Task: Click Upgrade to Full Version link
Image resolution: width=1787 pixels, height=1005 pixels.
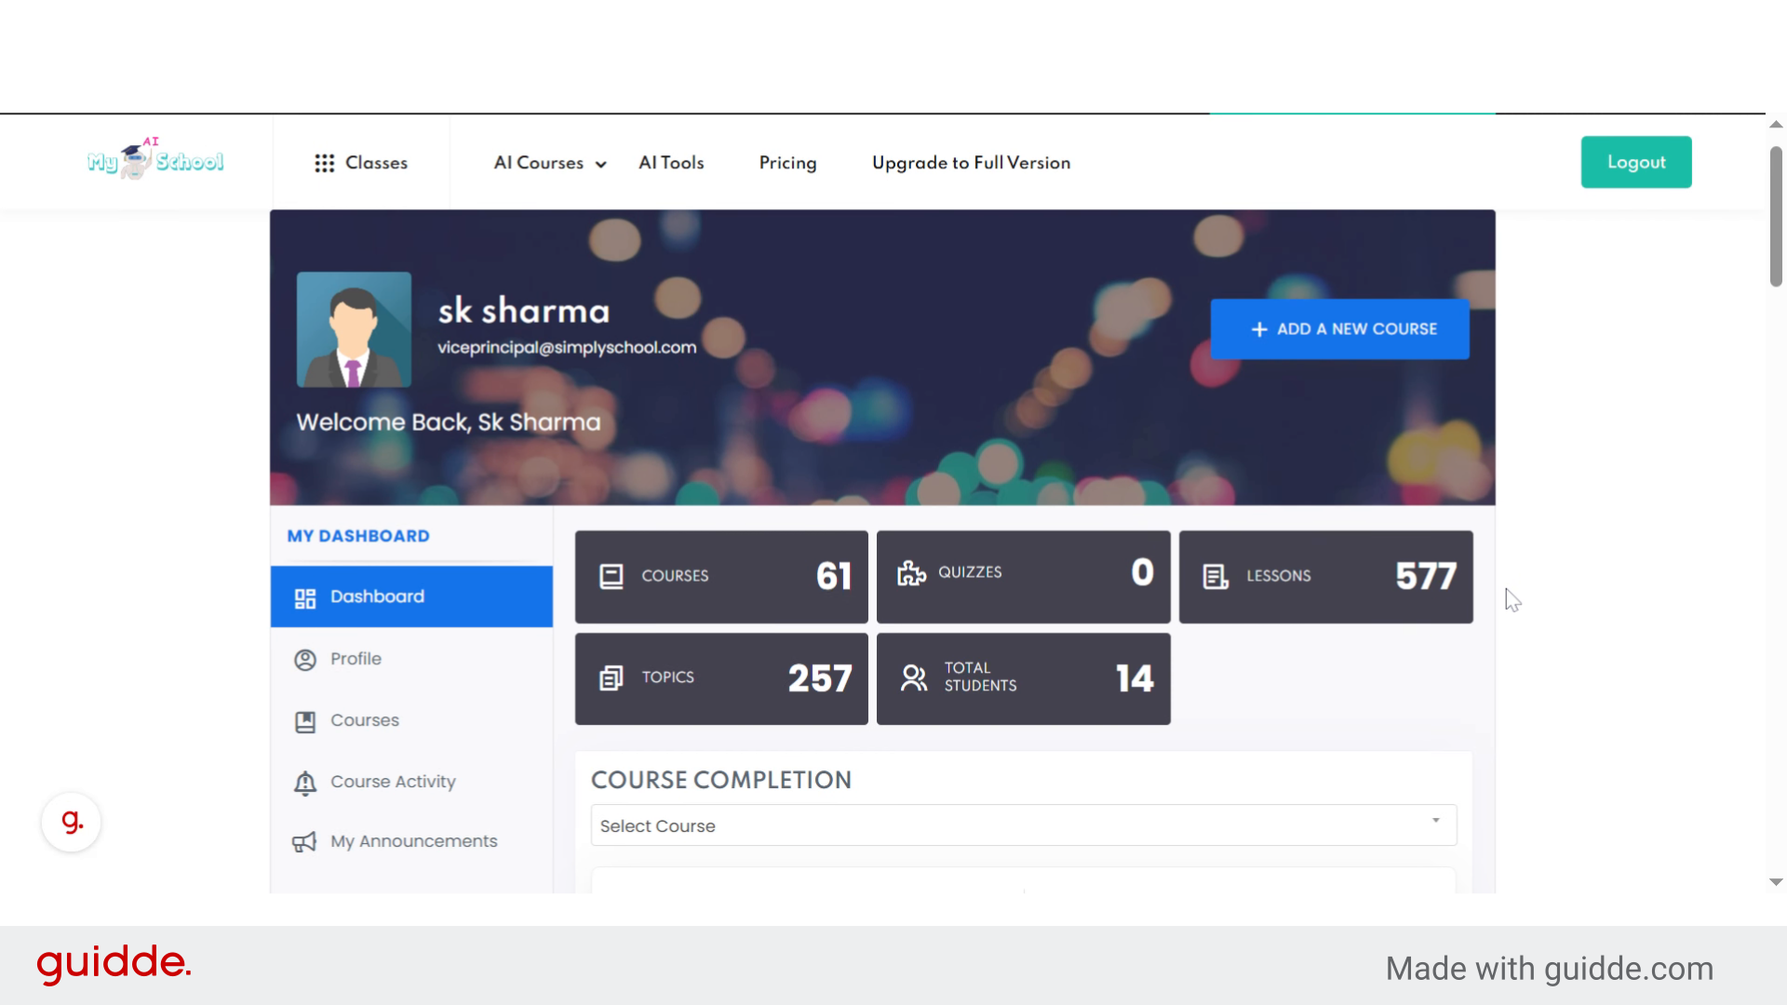Action: 971,163
